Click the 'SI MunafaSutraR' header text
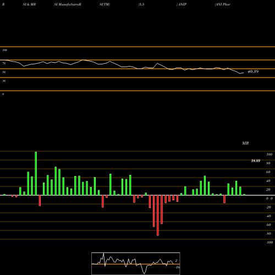 [68, 4]
